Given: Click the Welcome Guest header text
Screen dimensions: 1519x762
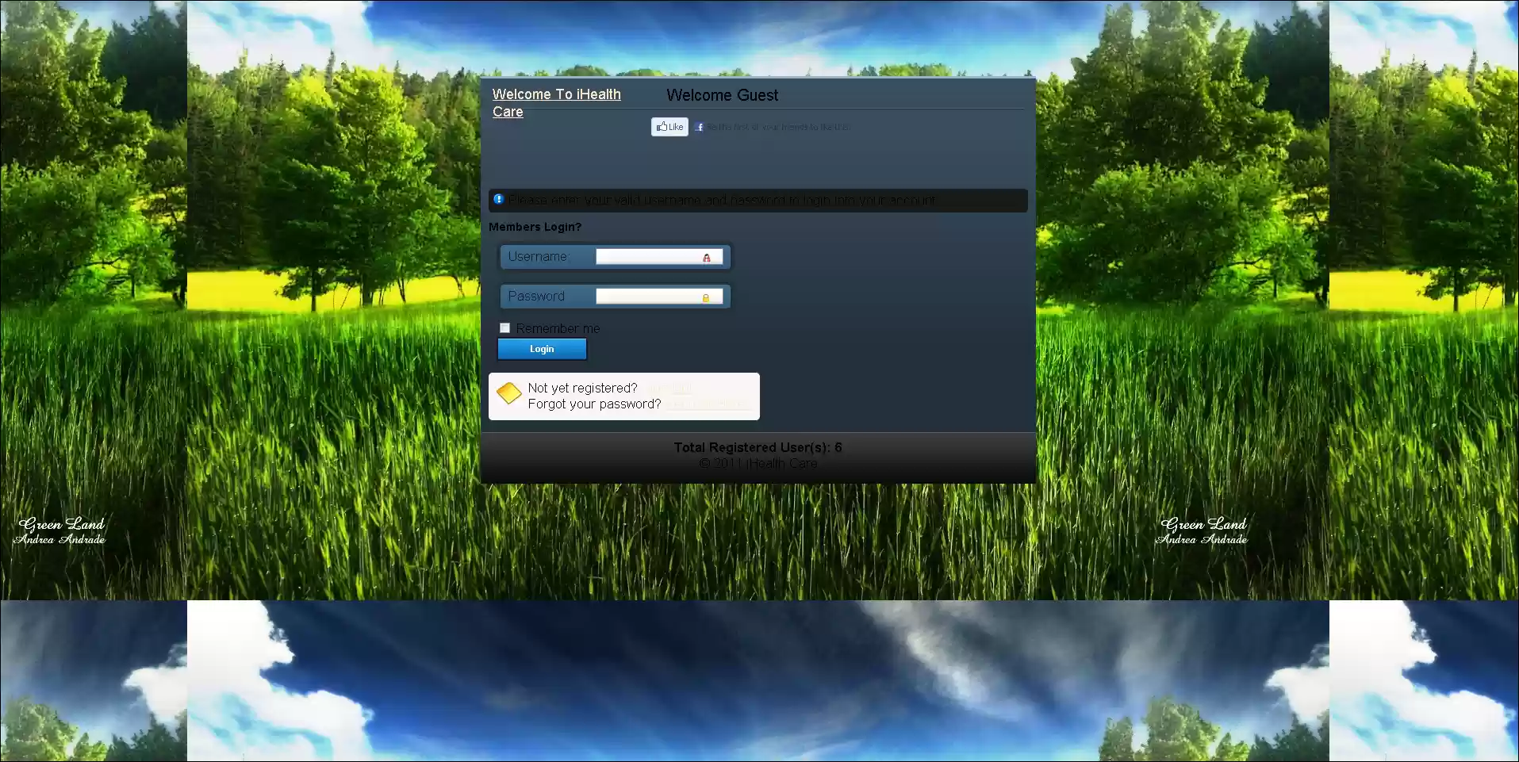Looking at the screenshot, I should 722,95.
